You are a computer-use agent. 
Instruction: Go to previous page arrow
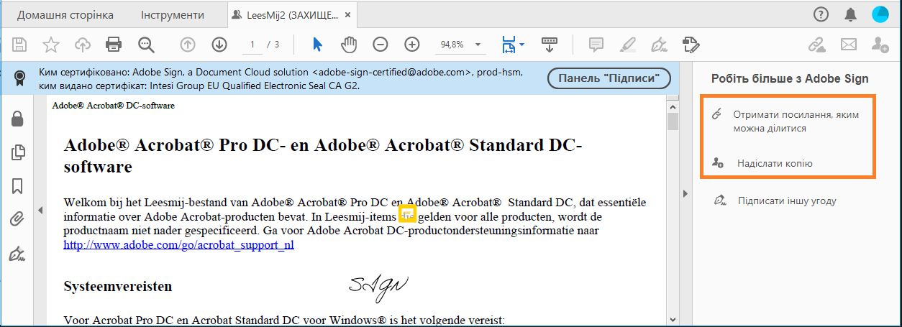188,45
